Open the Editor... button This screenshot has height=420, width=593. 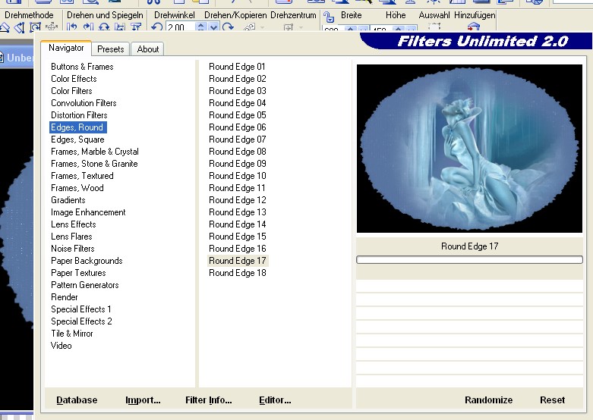pyautogui.click(x=275, y=400)
